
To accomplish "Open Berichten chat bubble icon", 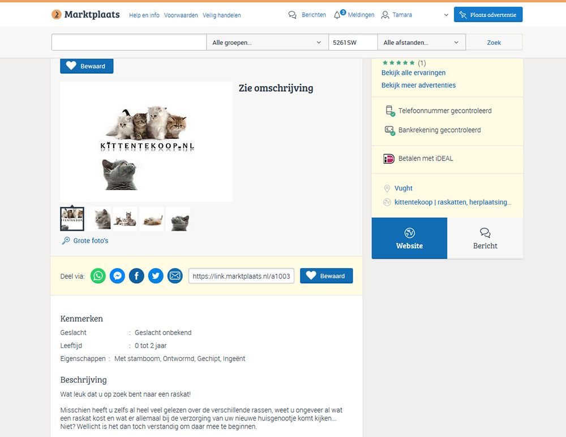I will (x=293, y=15).
